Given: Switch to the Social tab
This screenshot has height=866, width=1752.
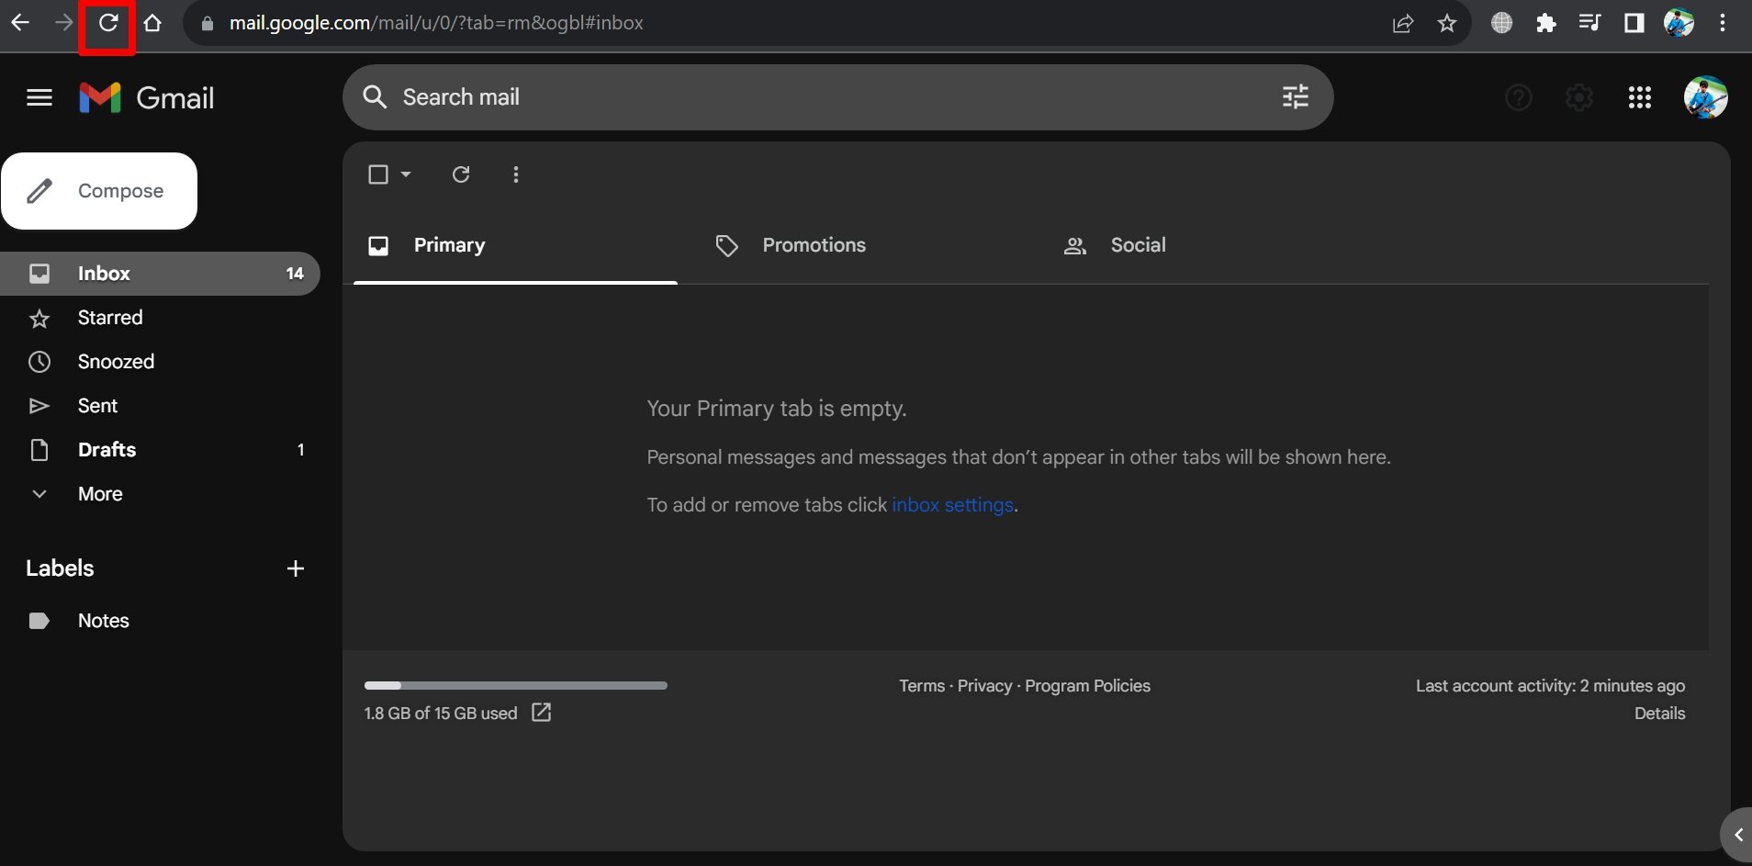Looking at the screenshot, I should 1137,245.
